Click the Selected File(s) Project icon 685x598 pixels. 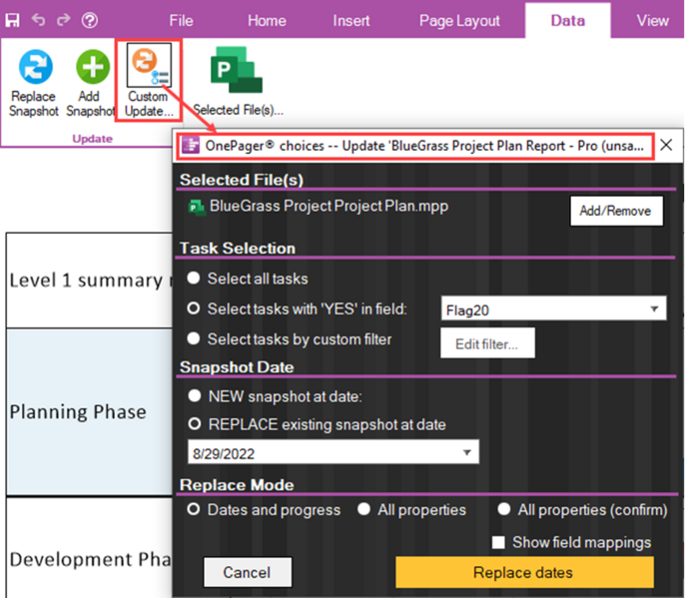point(237,70)
